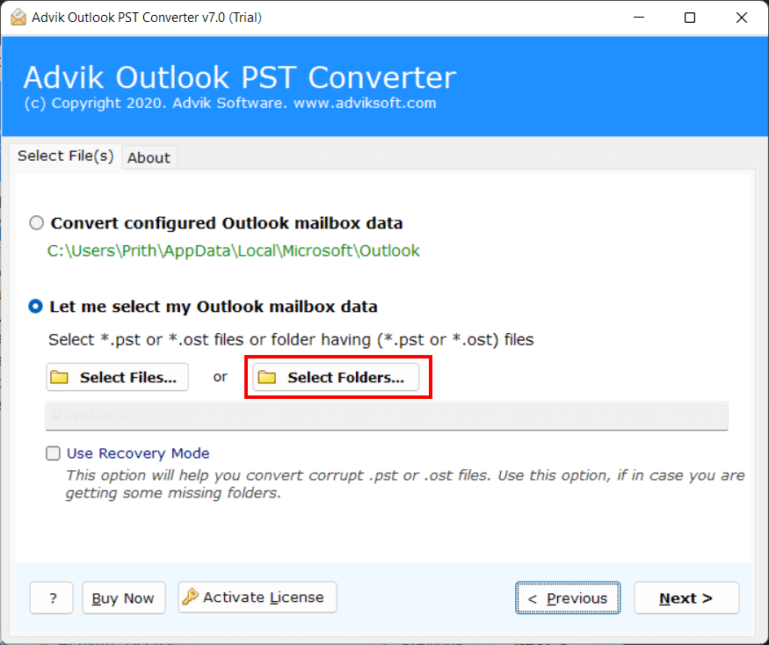Click the selected path input field

387,416
